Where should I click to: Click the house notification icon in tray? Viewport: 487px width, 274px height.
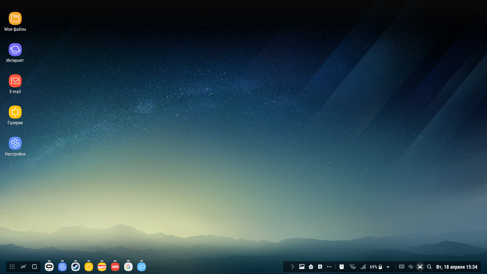click(x=311, y=267)
